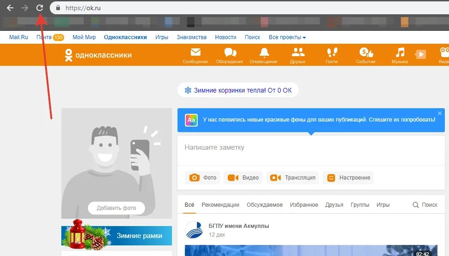Switch to the Друзья feed tab
The image size is (449, 256).
(x=334, y=205)
